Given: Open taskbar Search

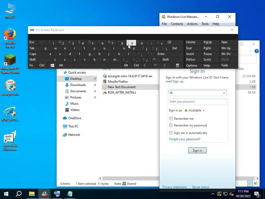Looking at the screenshot, I should pos(19,194).
